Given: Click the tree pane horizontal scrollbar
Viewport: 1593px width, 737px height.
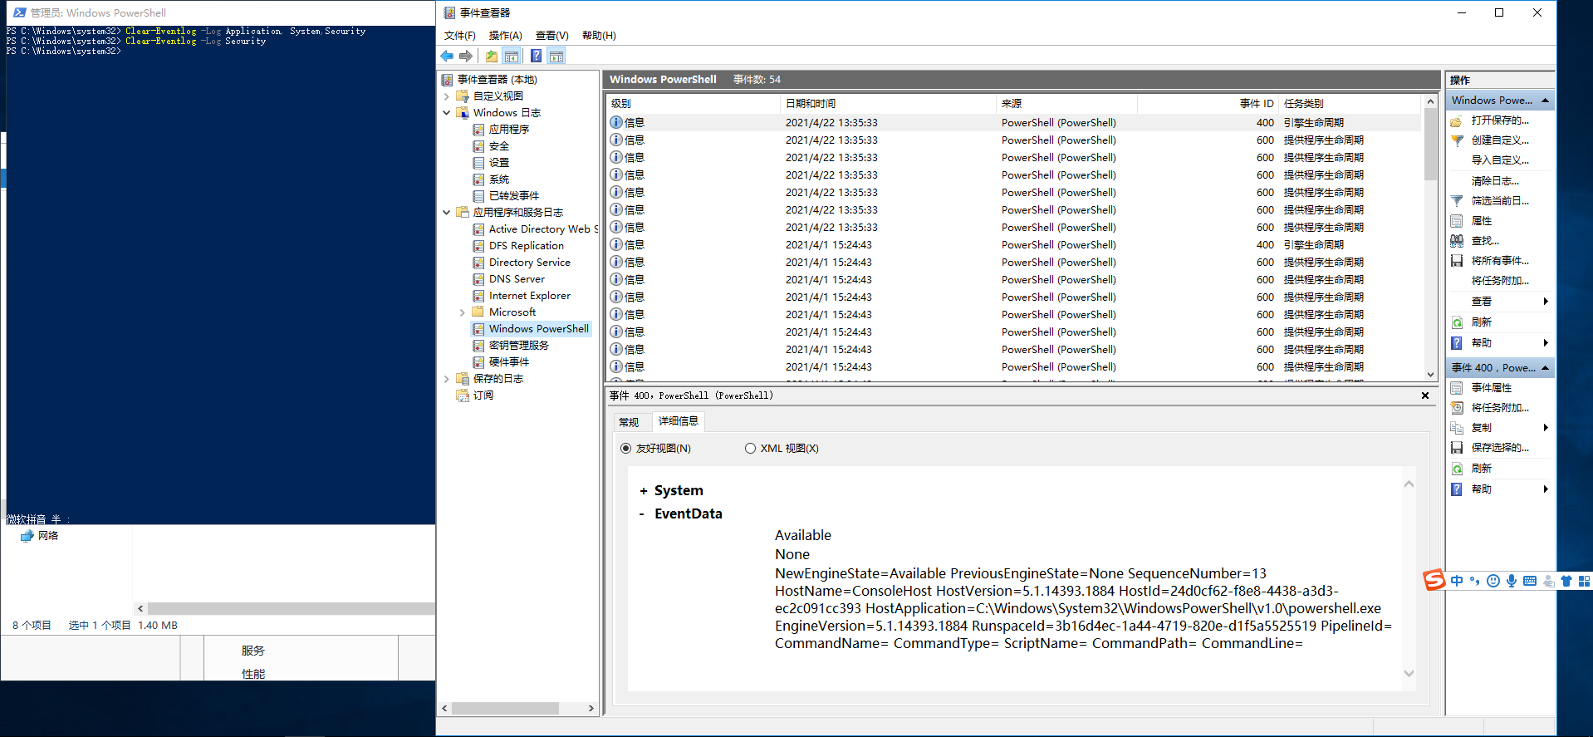Looking at the screenshot, I should (505, 709).
